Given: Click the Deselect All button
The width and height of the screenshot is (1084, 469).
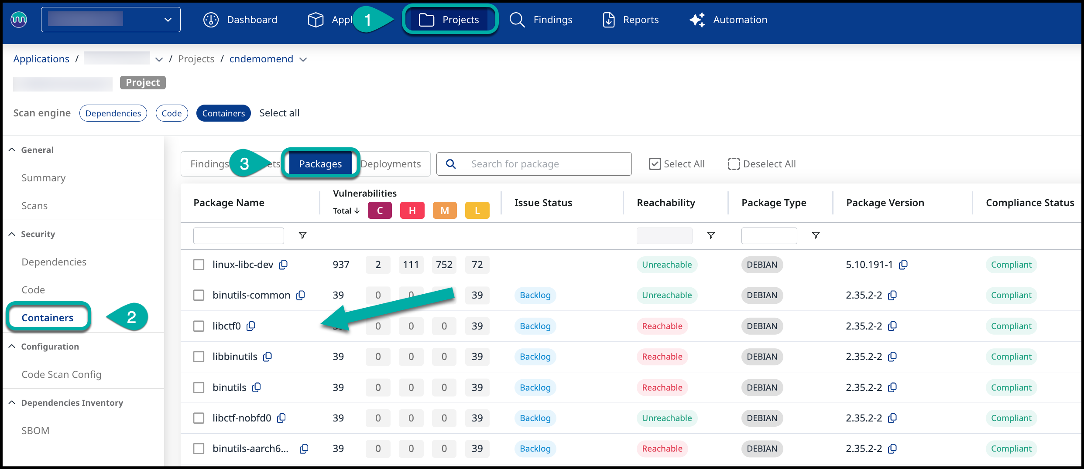Looking at the screenshot, I should [x=762, y=164].
